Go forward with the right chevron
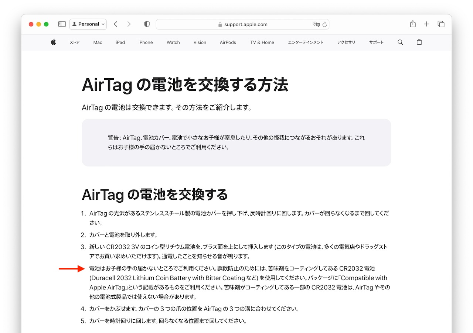Image resolution: width=473 pixels, height=333 pixels. tap(129, 24)
